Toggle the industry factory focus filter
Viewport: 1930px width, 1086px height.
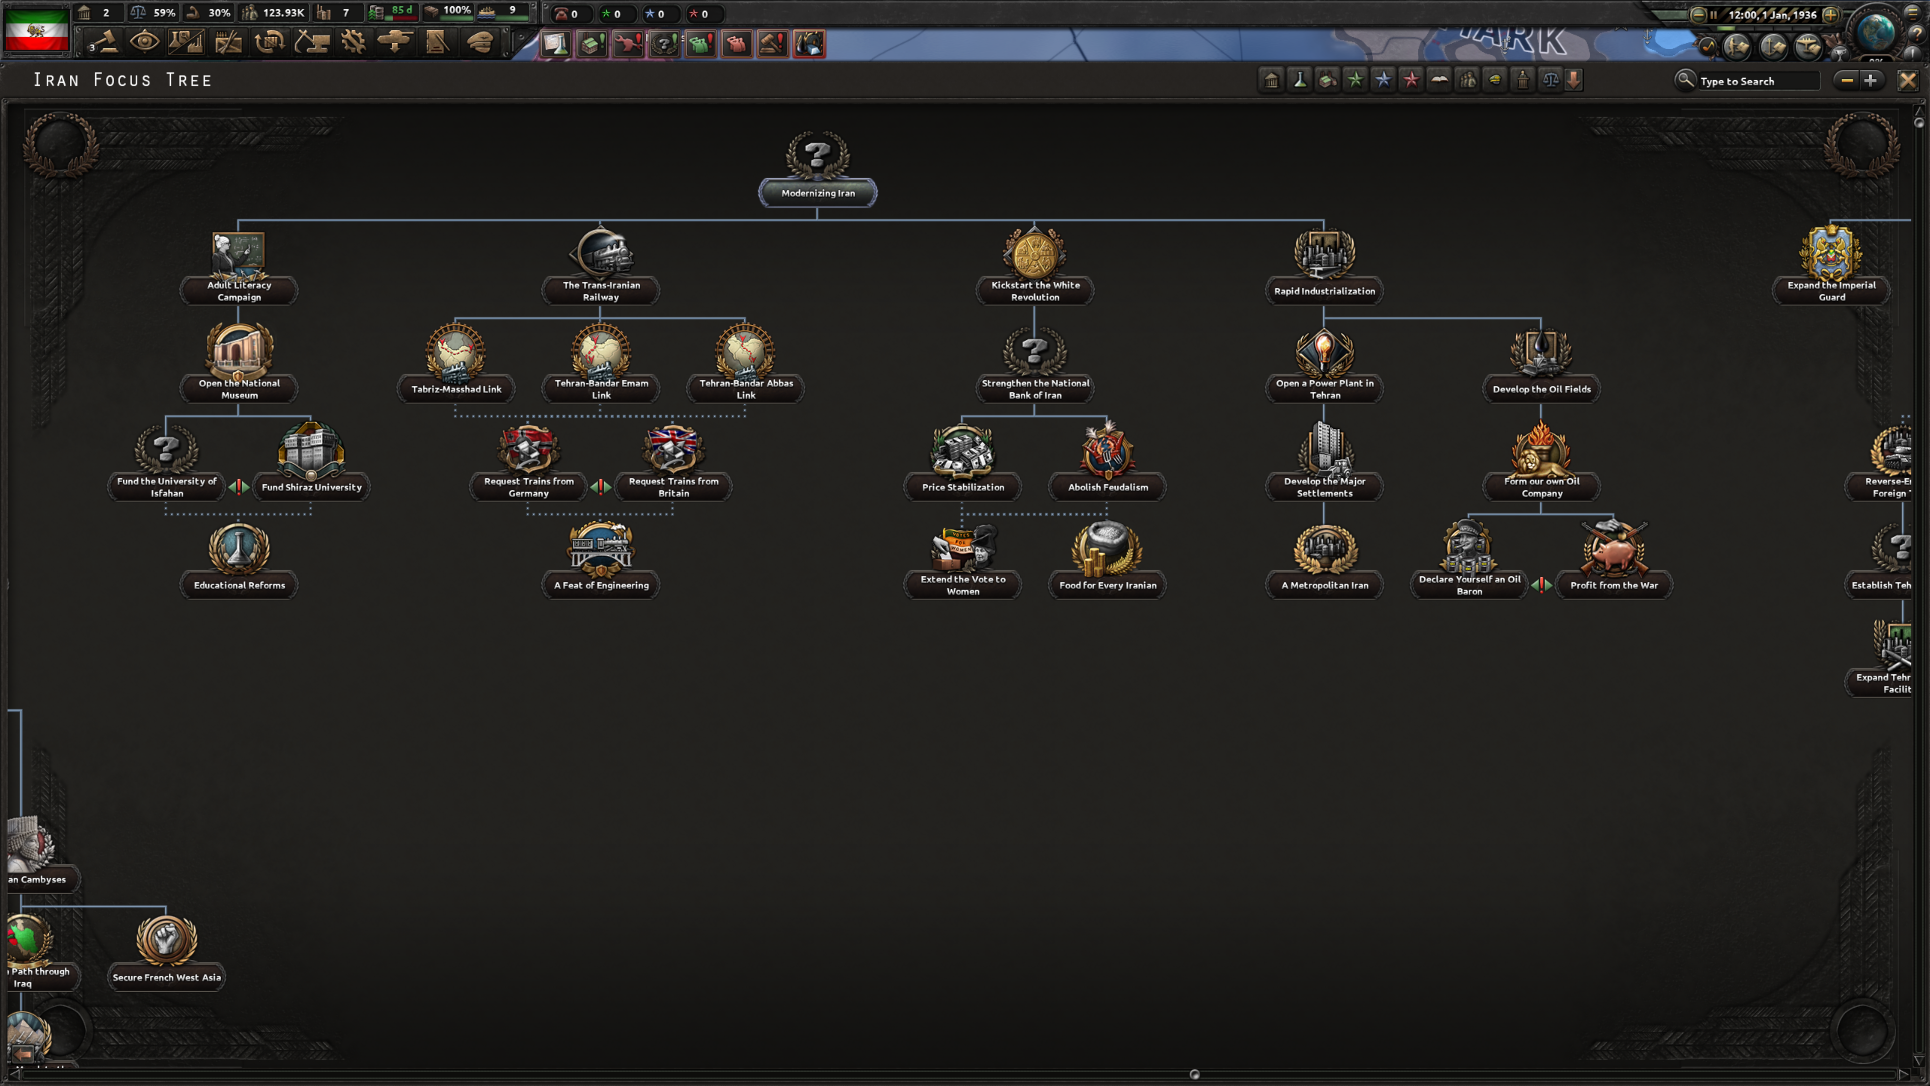pyautogui.click(x=1327, y=80)
